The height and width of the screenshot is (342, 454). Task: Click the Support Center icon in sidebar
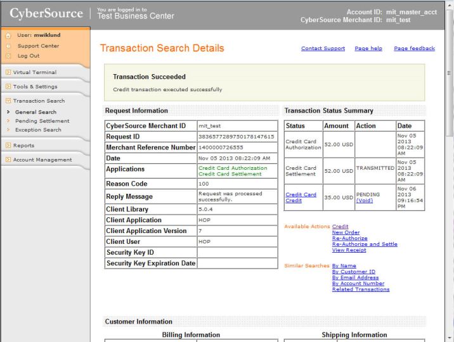tap(7, 46)
